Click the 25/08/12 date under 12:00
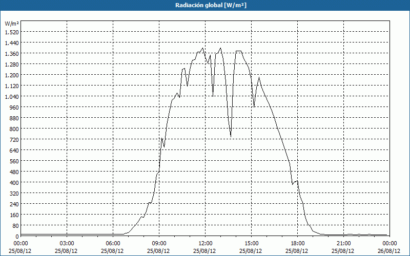This screenshot has height=256, width=410. coord(204,251)
